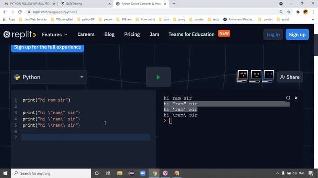Open Chrome from the taskbar

[x=154, y=173]
